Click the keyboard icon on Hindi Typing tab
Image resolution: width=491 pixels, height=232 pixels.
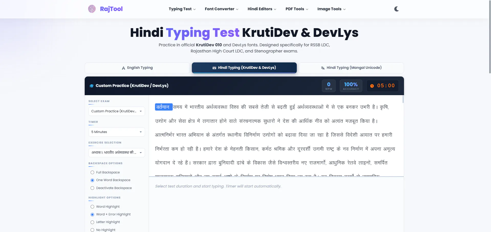pos(214,68)
